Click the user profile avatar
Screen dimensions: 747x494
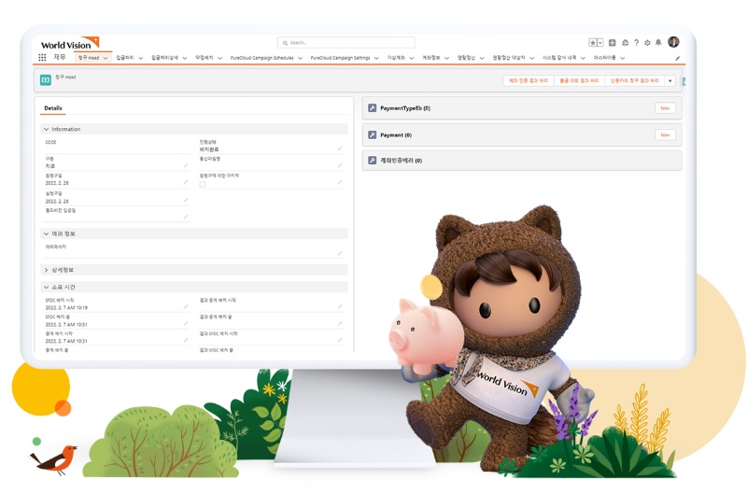673,42
